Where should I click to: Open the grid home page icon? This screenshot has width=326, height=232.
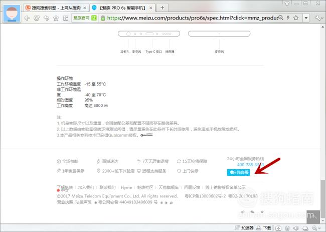coord(66,18)
